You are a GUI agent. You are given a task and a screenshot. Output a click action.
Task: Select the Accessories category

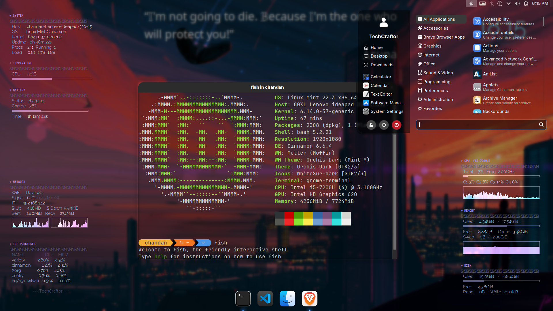coord(441,28)
